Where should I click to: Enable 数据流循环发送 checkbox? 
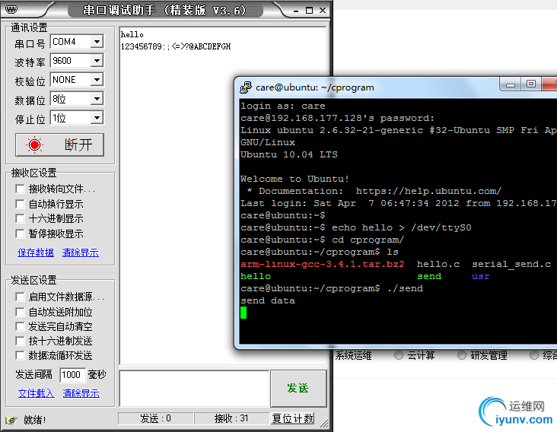(x=20, y=355)
